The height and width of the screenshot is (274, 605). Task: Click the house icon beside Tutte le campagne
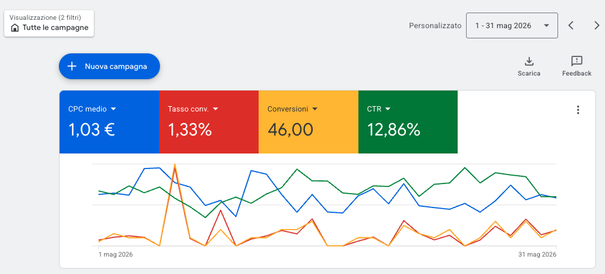tap(14, 28)
